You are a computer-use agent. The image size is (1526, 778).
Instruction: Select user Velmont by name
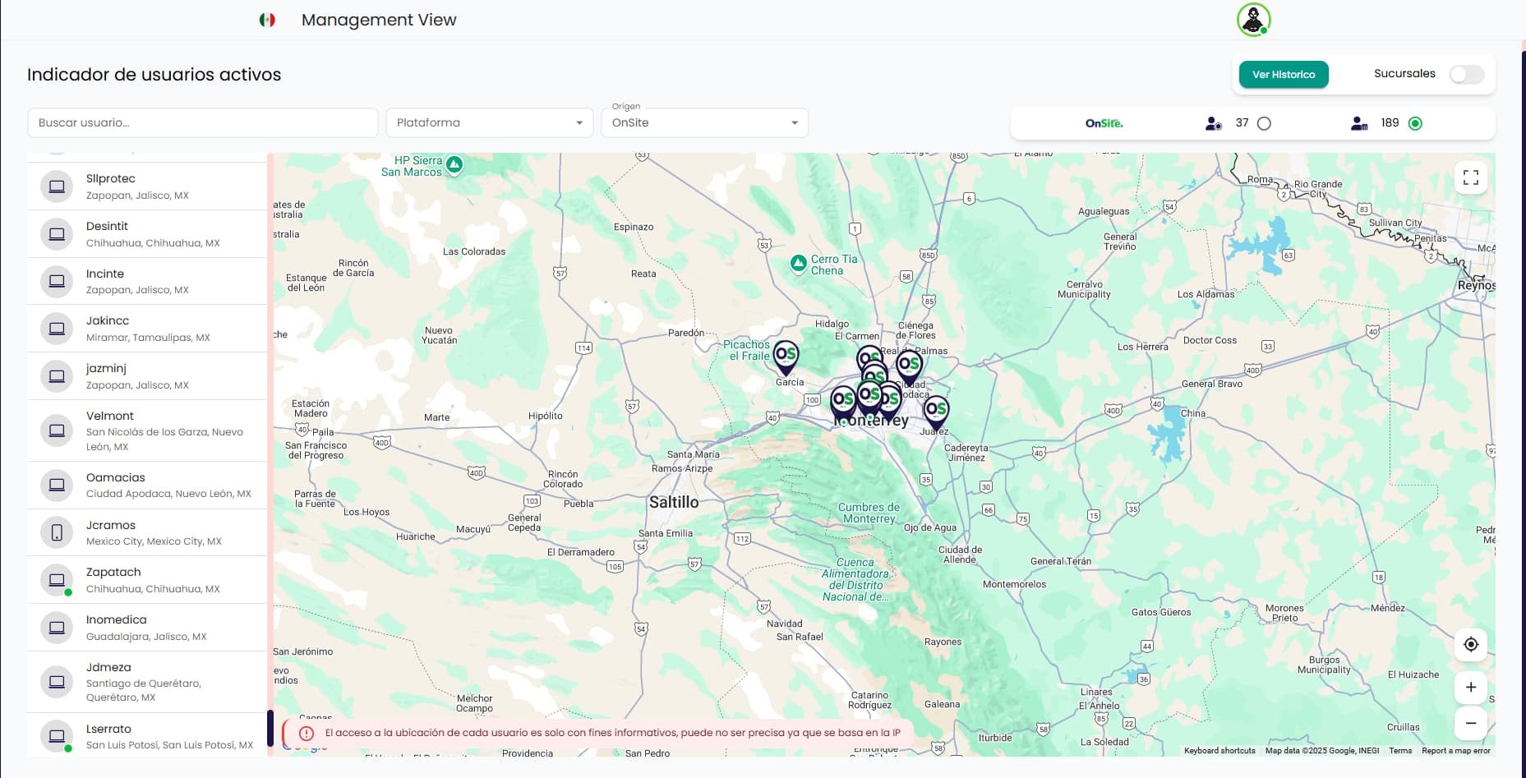(x=110, y=416)
